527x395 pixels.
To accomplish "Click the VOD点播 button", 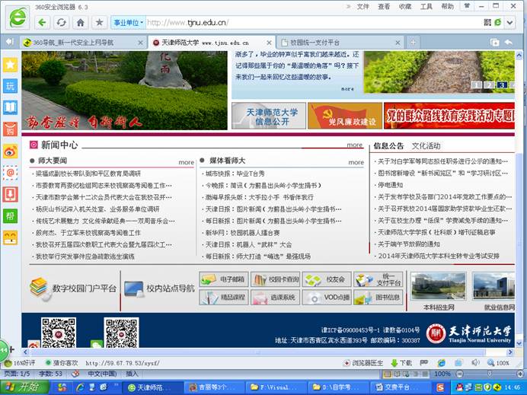I will (327, 298).
